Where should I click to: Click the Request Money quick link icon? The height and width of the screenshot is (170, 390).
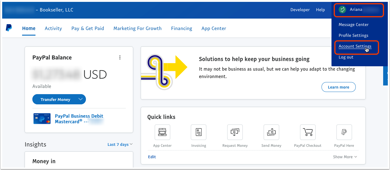235,133
